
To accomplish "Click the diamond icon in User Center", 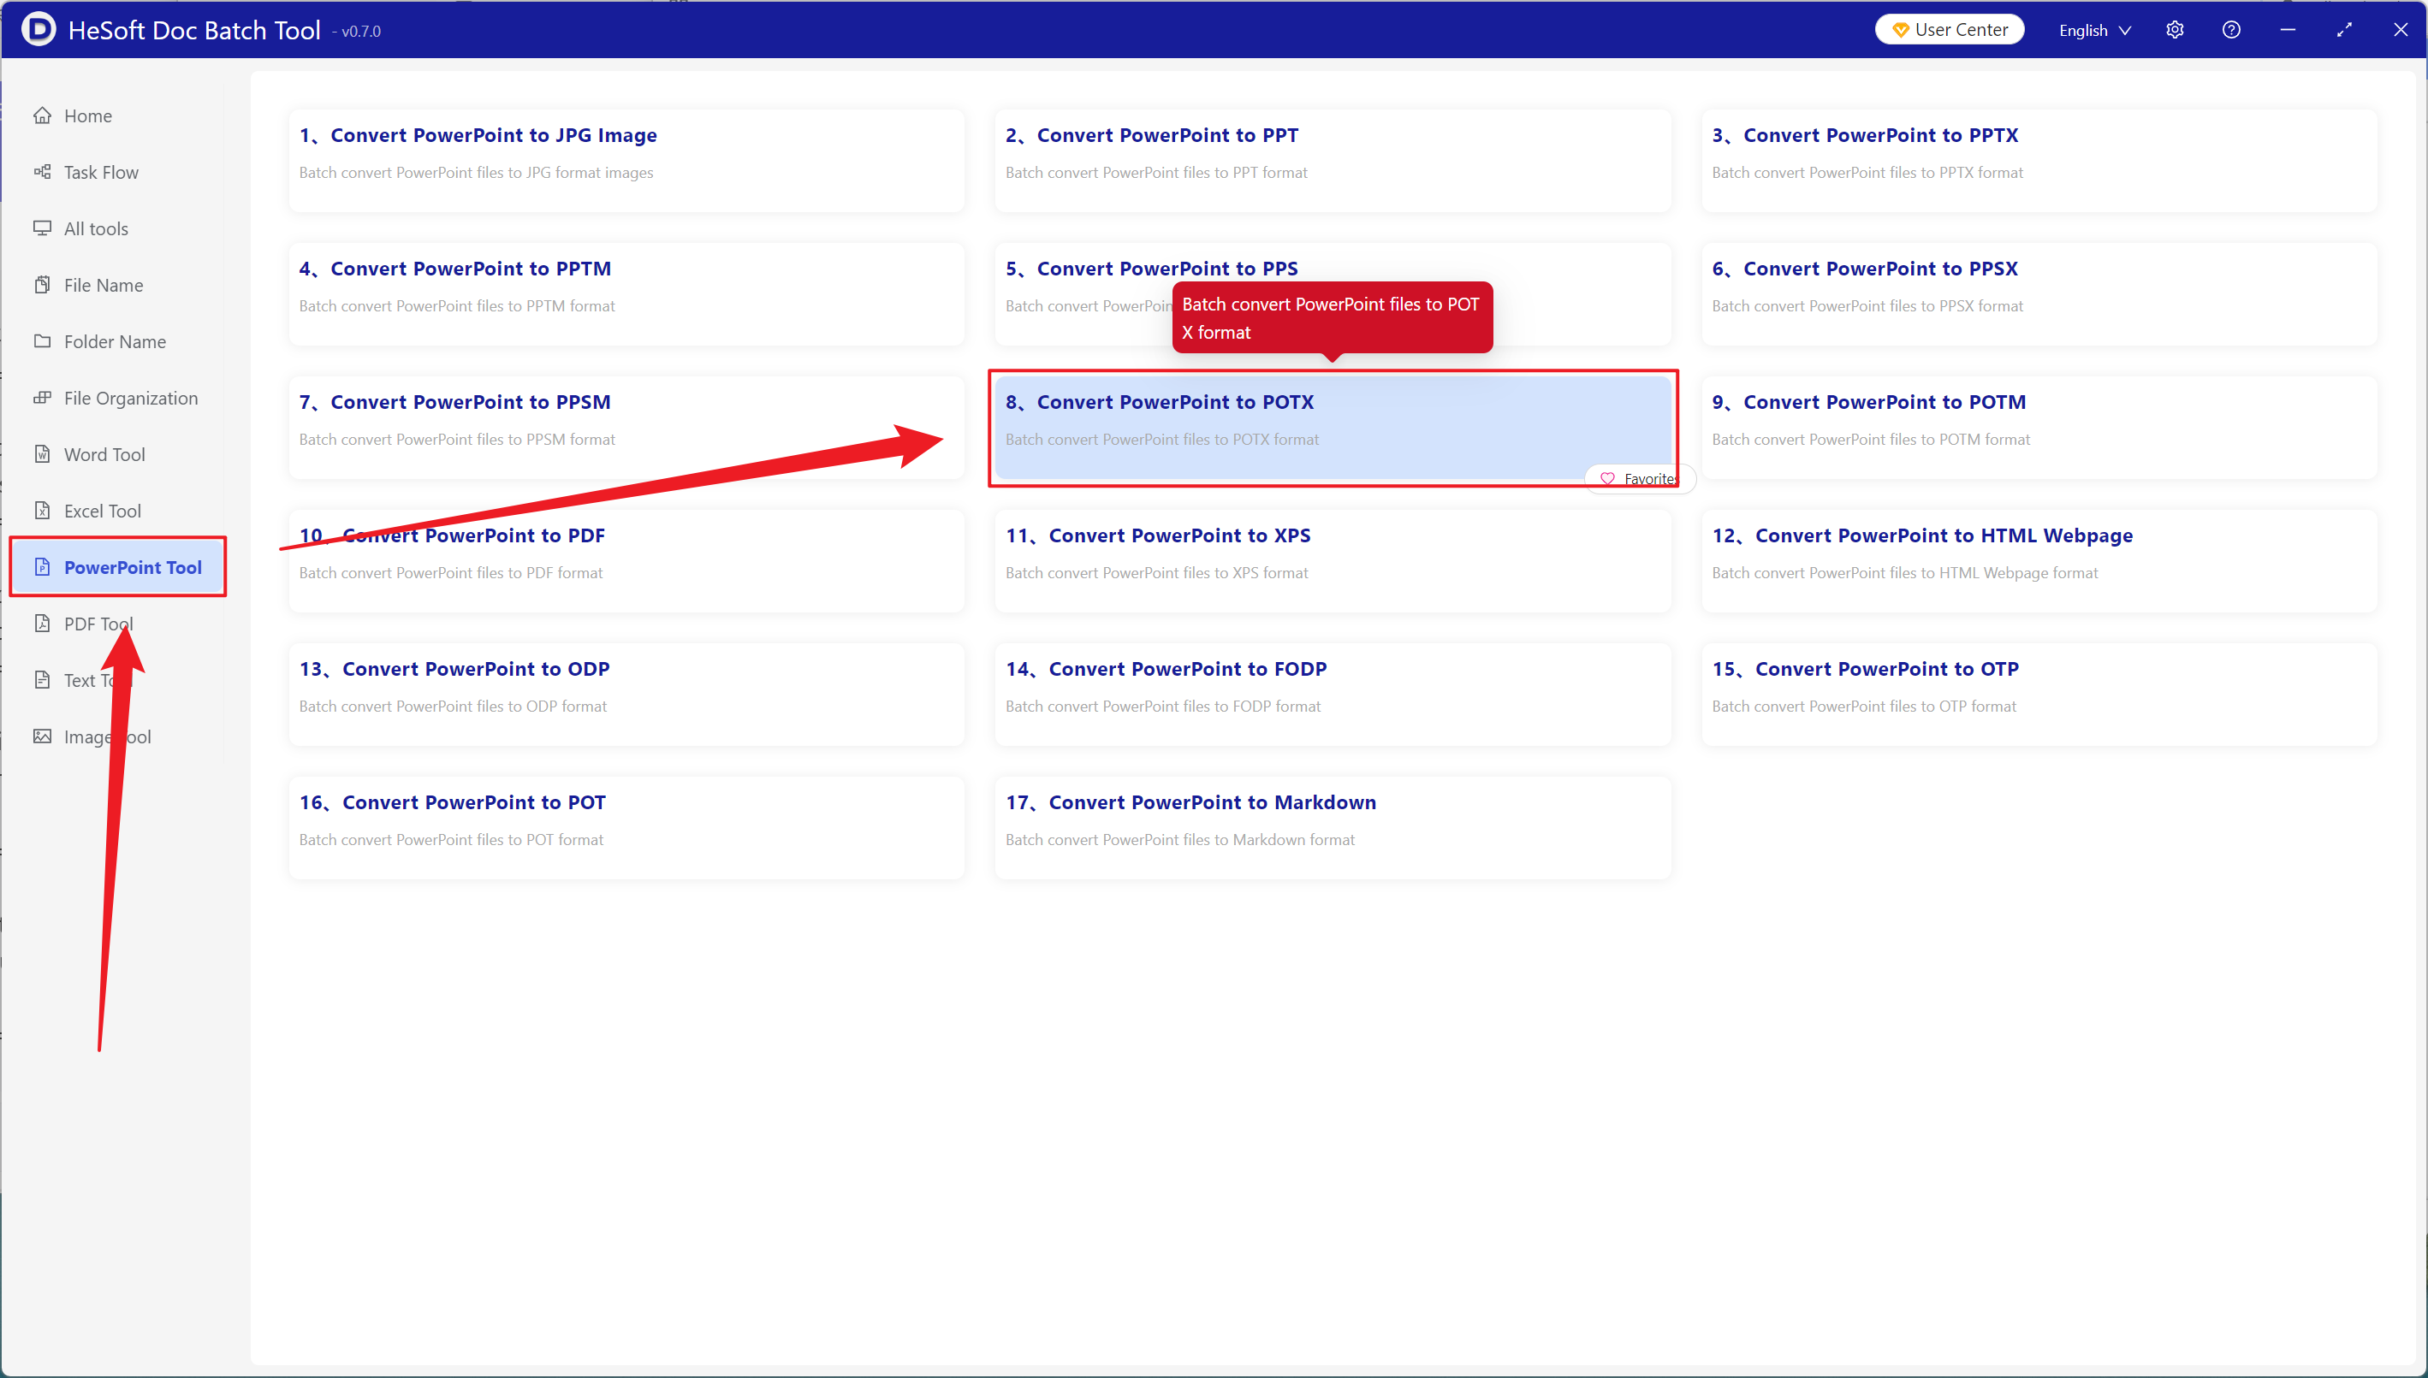I will (1900, 30).
